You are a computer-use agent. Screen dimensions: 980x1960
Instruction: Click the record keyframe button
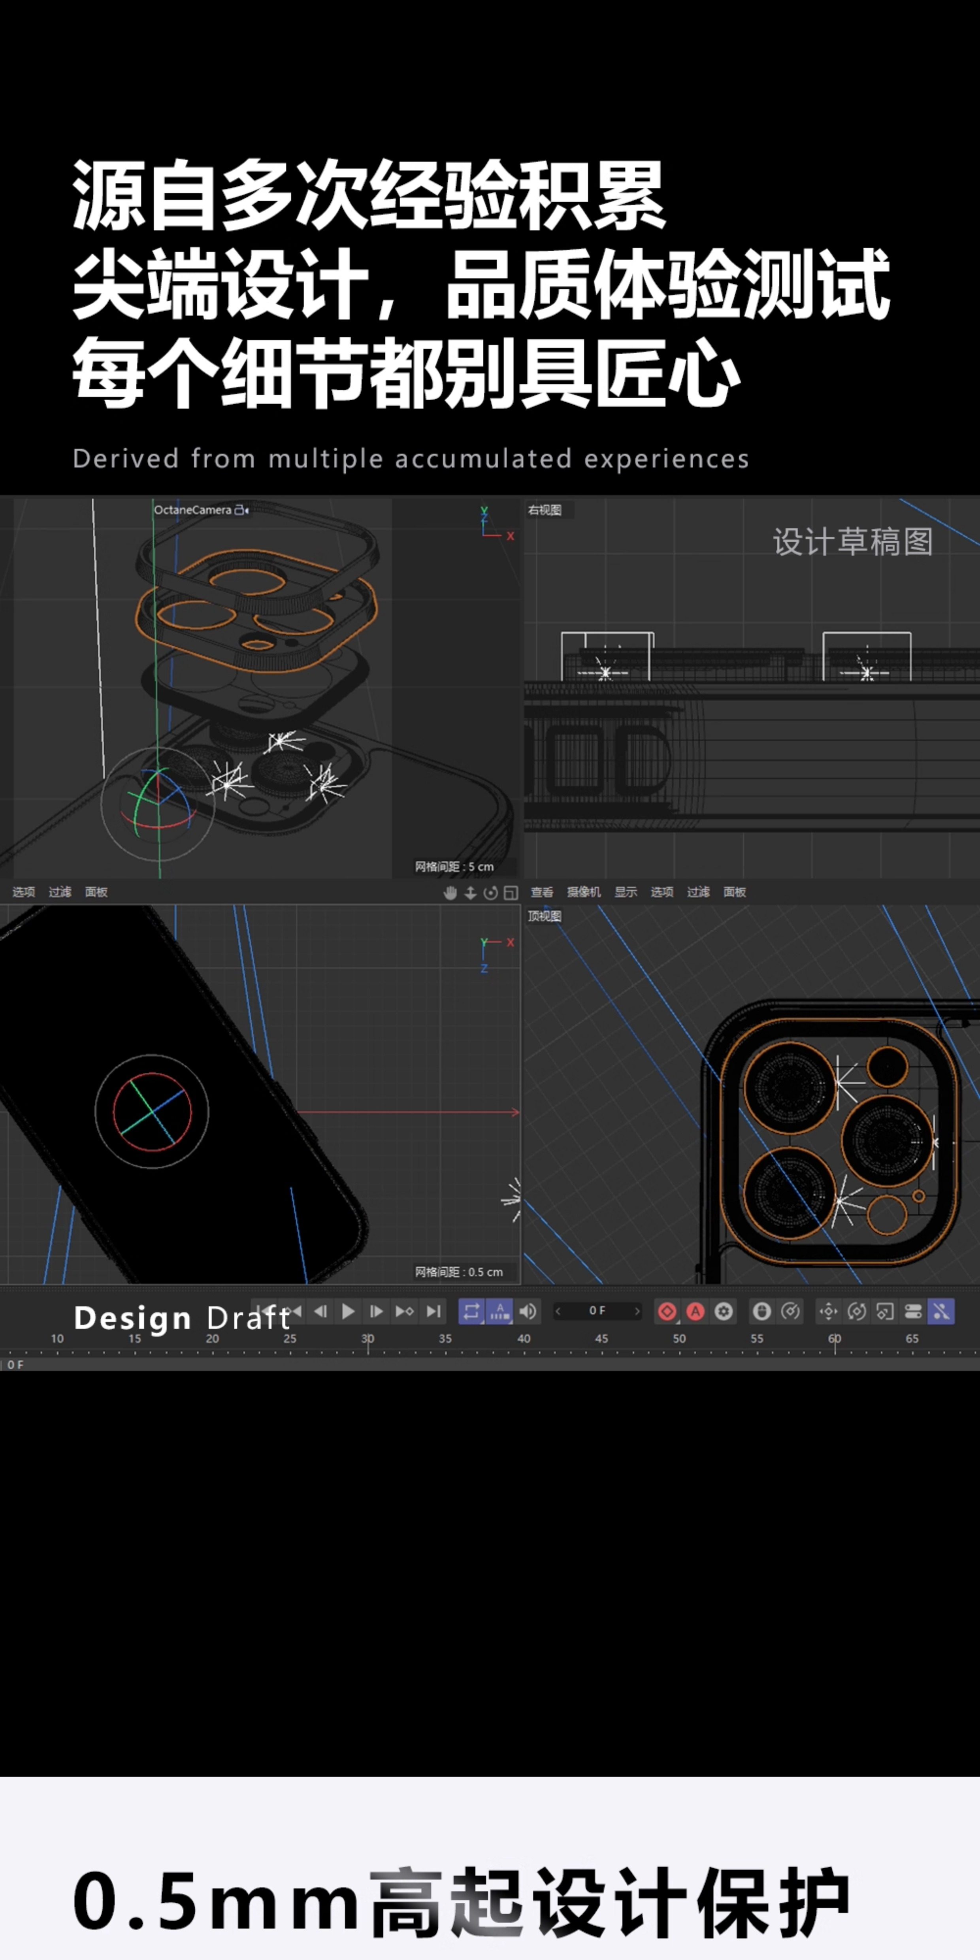pos(667,1311)
